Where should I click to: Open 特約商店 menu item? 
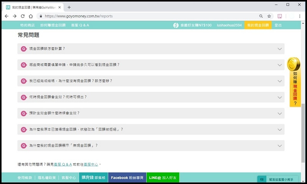point(27,25)
